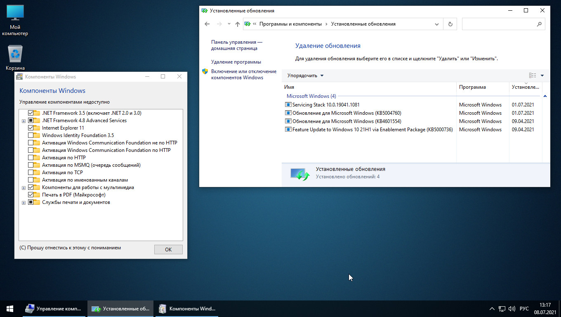Click the Up one level arrow
Image resolution: width=561 pixels, height=317 pixels.
tap(237, 24)
